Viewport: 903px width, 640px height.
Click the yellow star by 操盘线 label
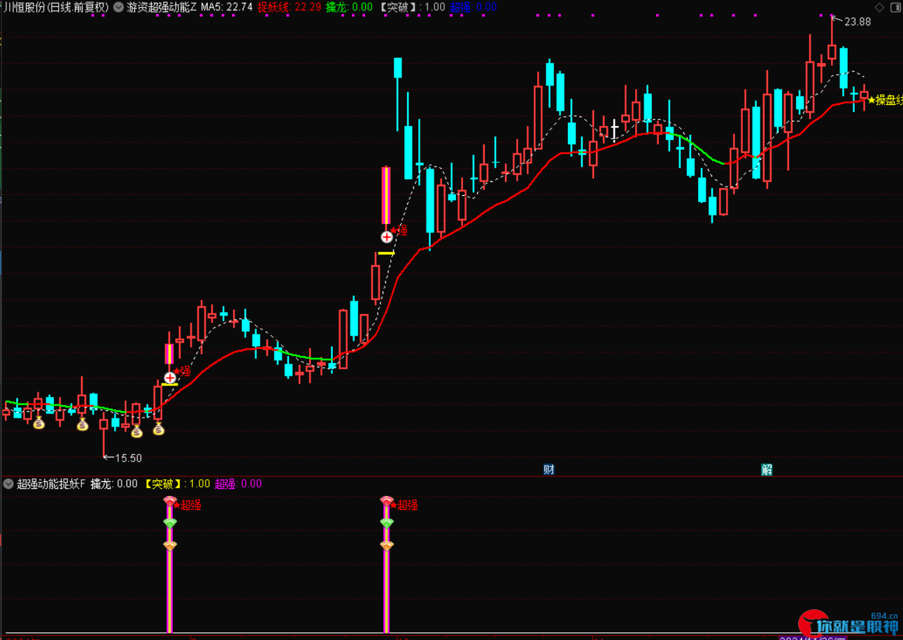click(x=871, y=100)
